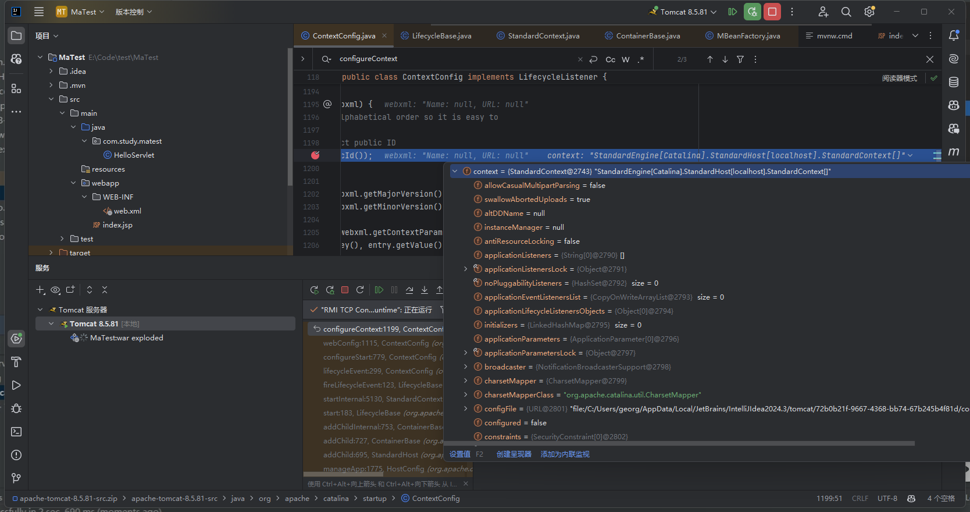Click 创建呈现器 link in popup
The image size is (970, 512).
click(x=514, y=454)
